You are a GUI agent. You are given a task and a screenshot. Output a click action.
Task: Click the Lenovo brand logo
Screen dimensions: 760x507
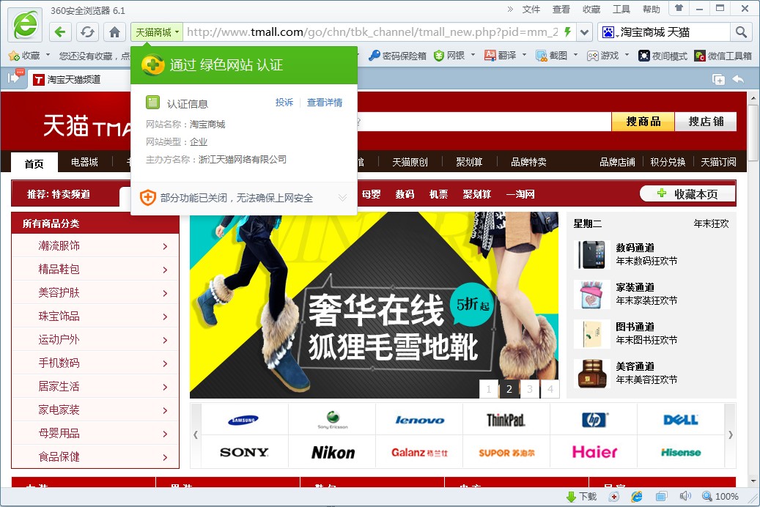coord(419,420)
